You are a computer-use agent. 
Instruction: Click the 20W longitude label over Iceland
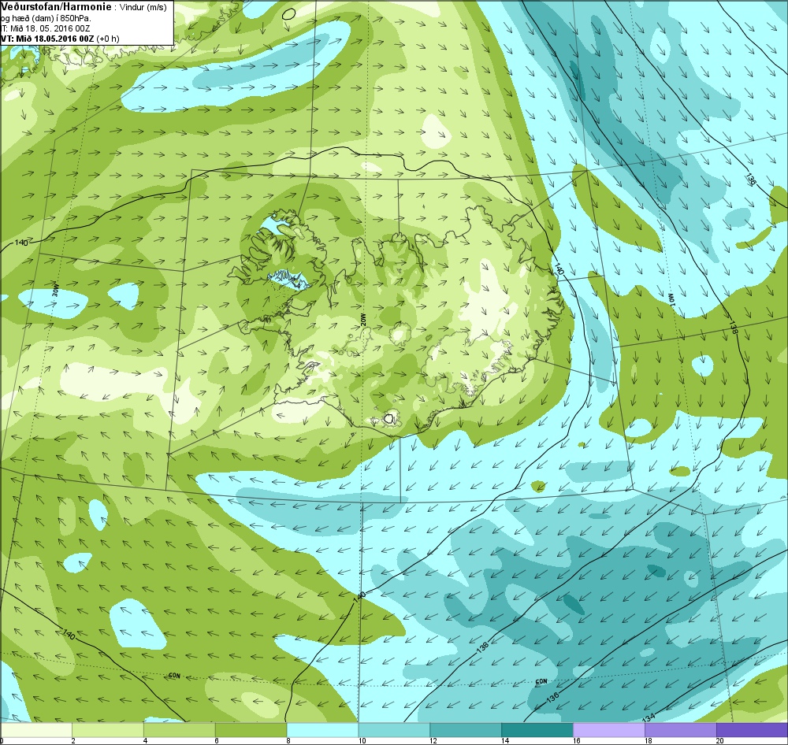(x=362, y=320)
